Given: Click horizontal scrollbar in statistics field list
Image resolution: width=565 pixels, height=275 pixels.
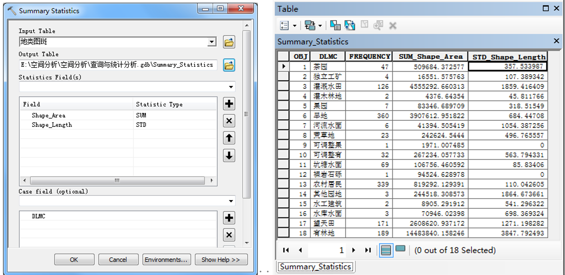Looking at the screenshot, I should coord(118,181).
